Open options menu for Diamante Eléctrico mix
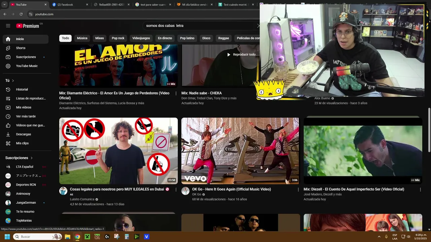The image size is (431, 242). pos(176,93)
